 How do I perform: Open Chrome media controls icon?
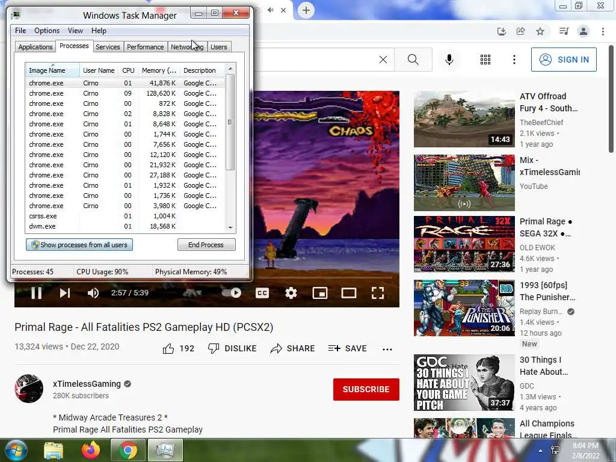[x=564, y=31]
